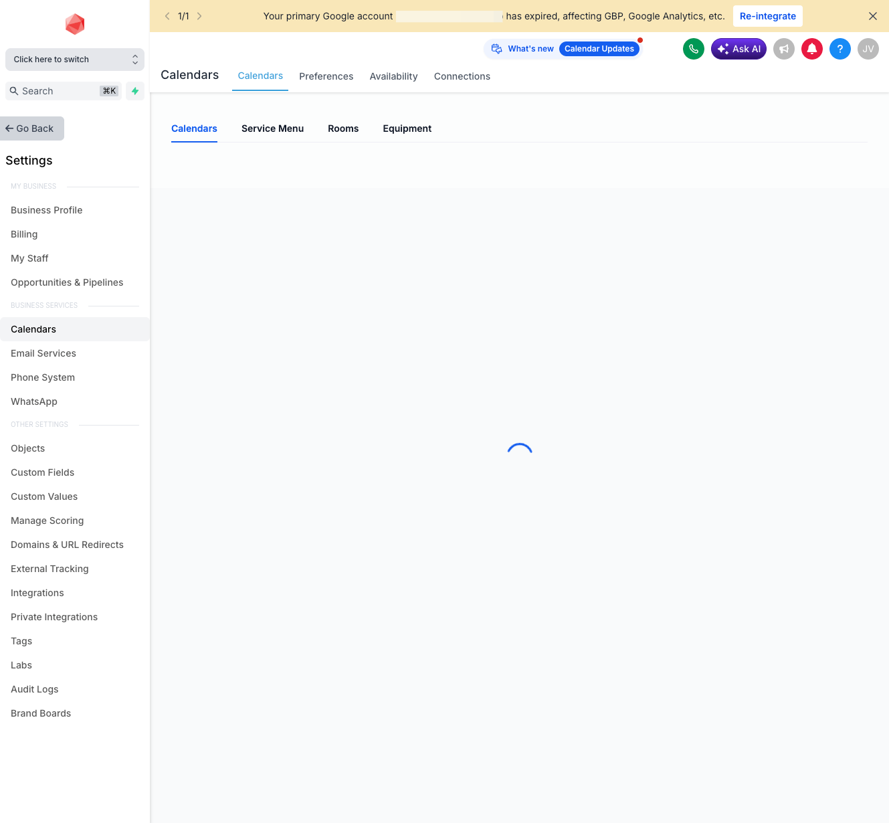Switch to the Availability tab
Screen dimensions: 889x823
[x=393, y=76]
